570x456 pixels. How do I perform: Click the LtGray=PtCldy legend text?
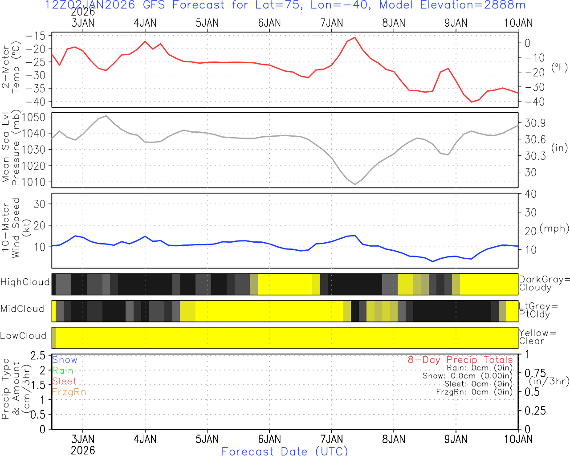538,310
